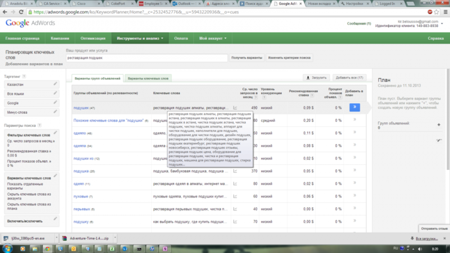Show trend chart icon for пуховые row
This screenshot has width=450, height=253.
[235, 196]
